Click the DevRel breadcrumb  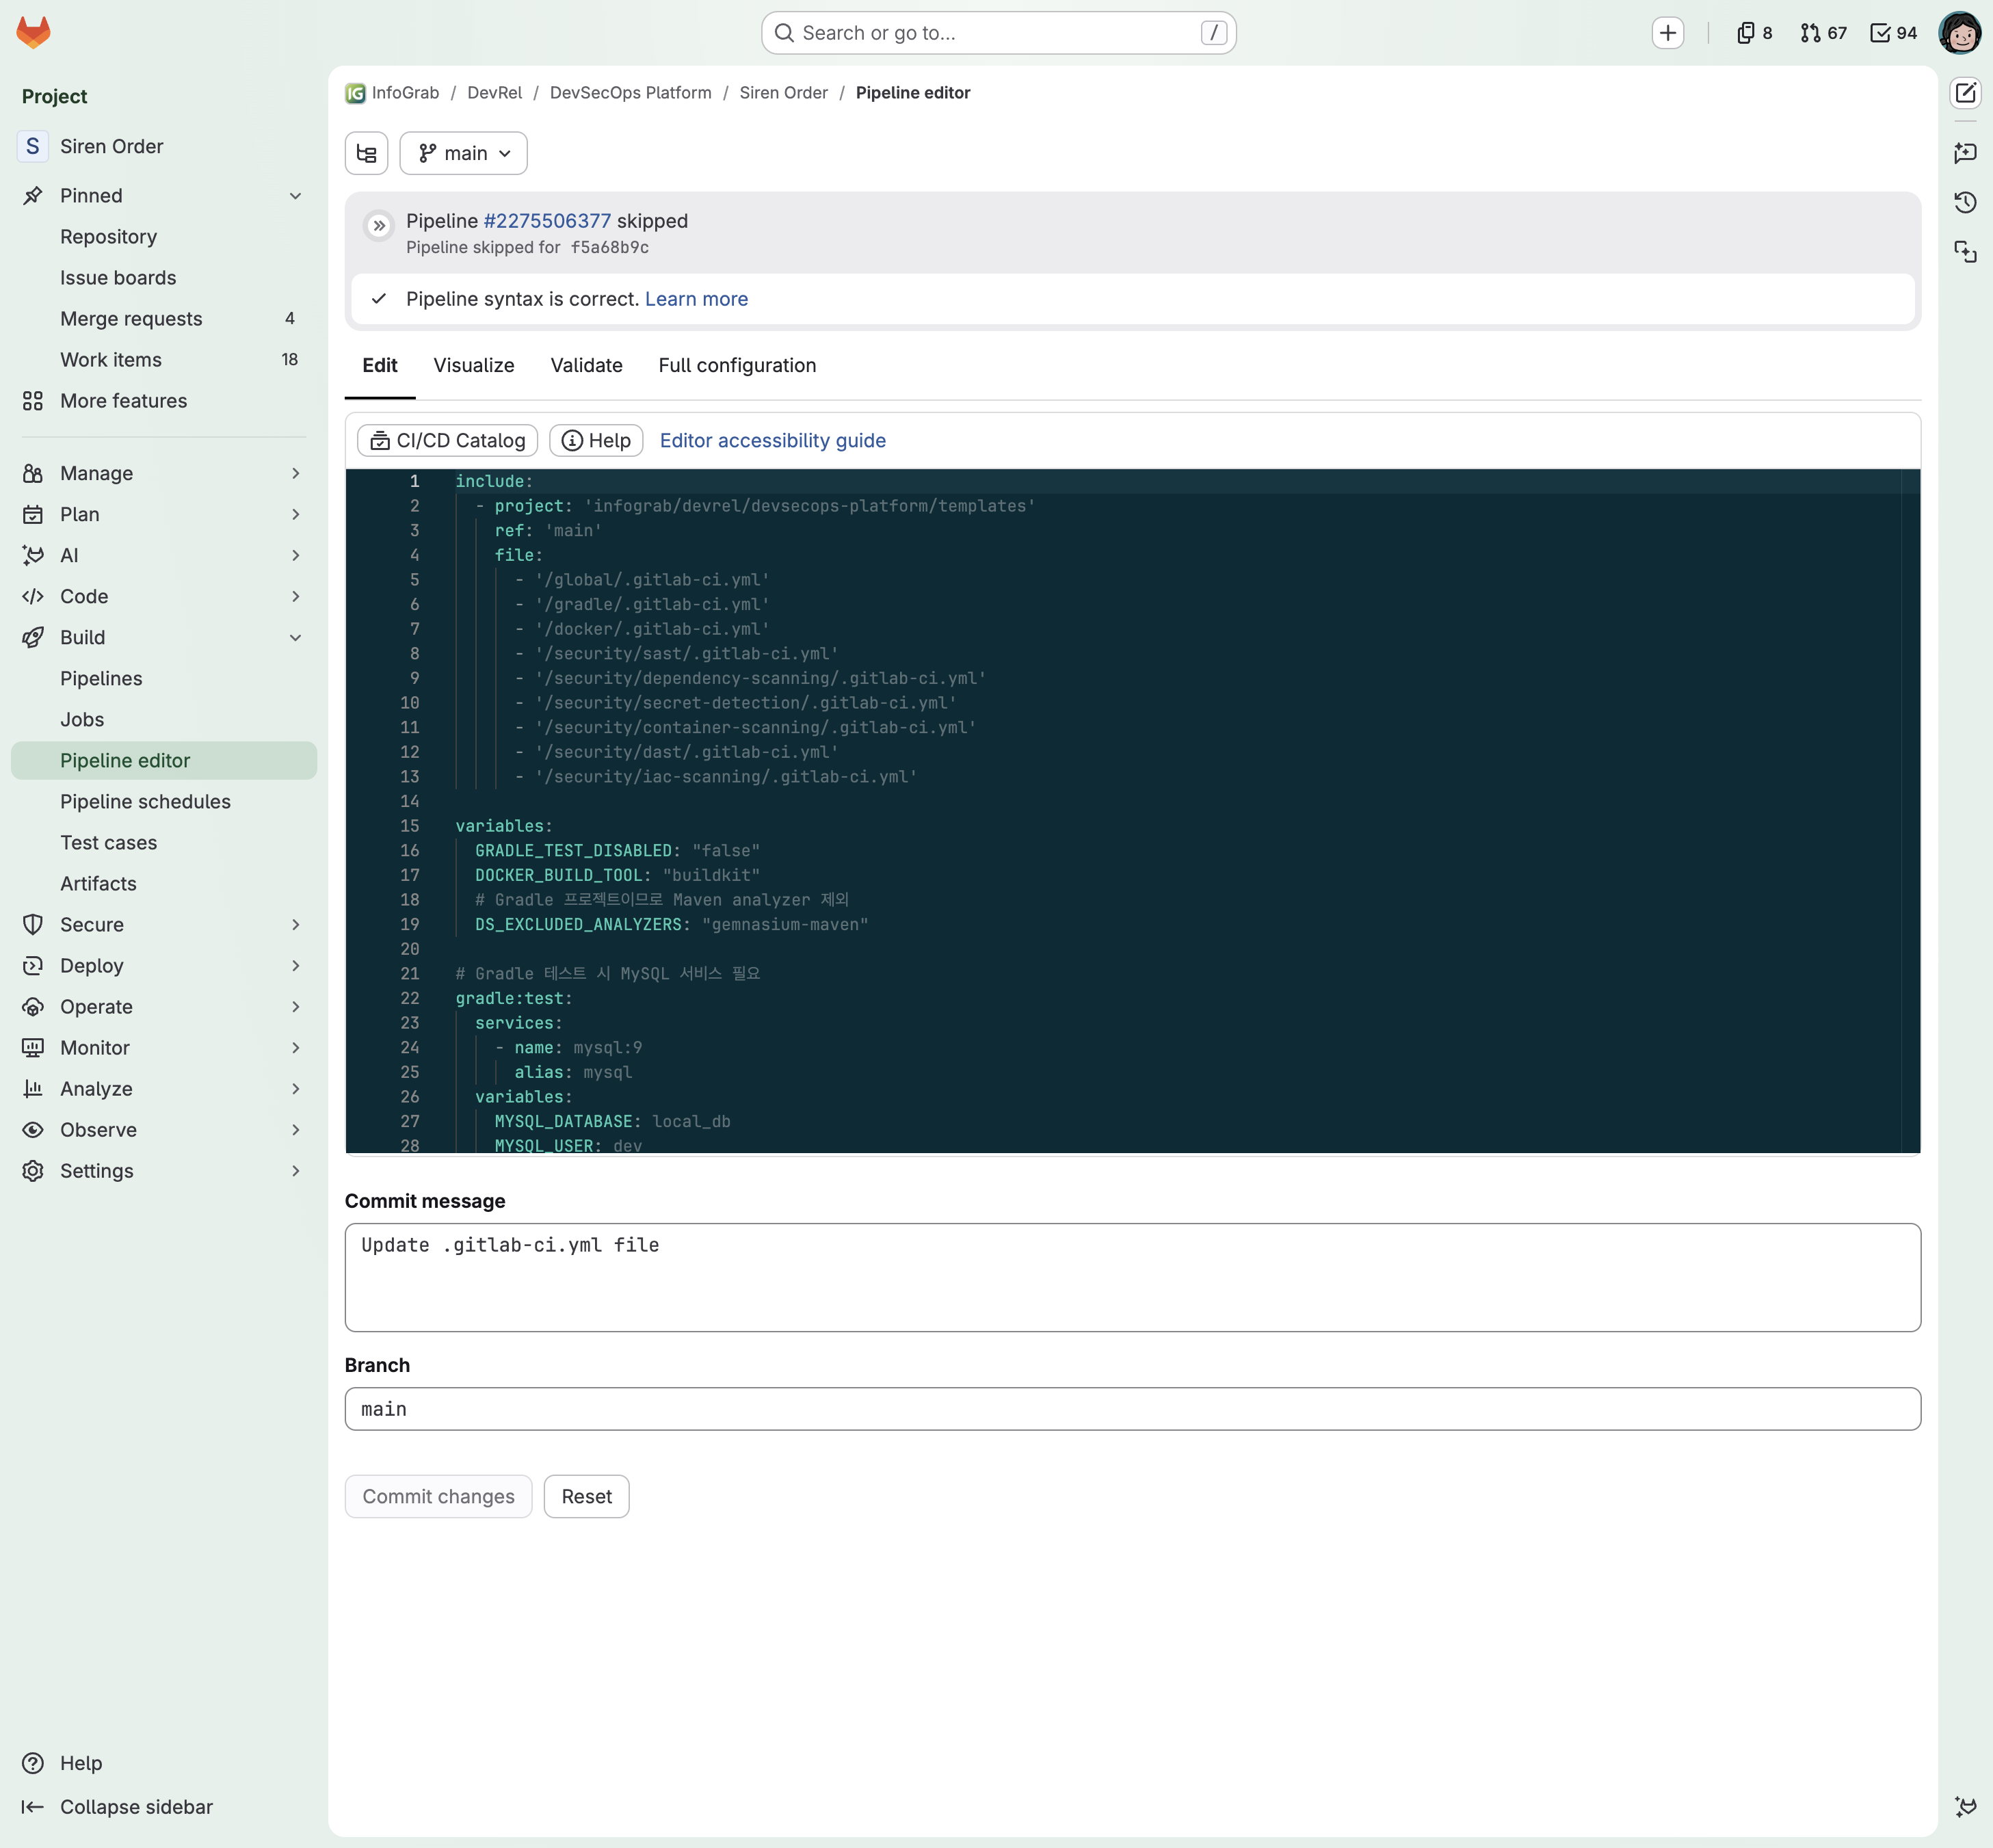tap(494, 93)
